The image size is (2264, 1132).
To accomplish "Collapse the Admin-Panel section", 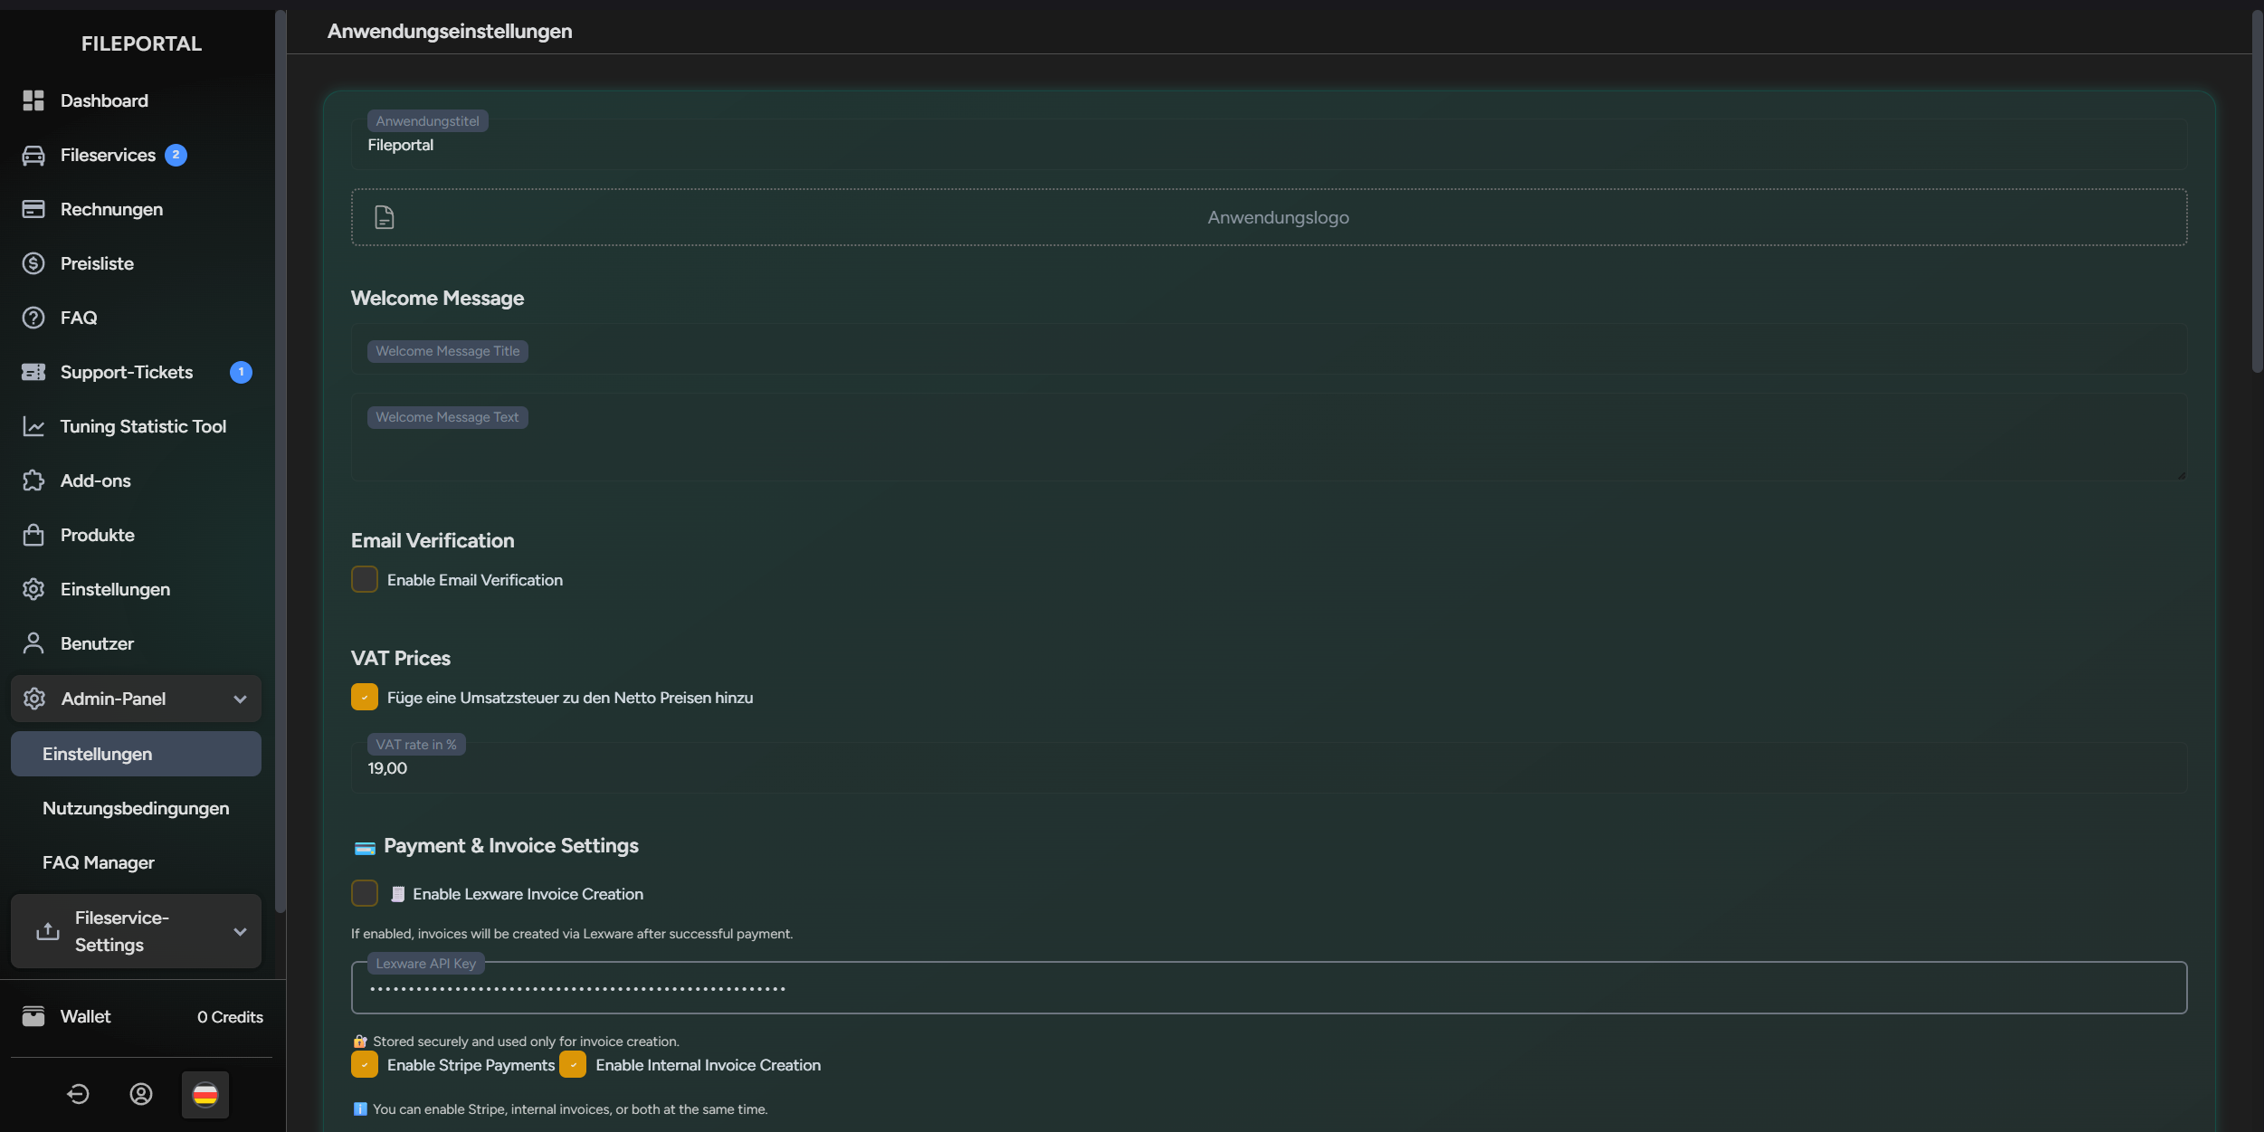I will [239, 699].
